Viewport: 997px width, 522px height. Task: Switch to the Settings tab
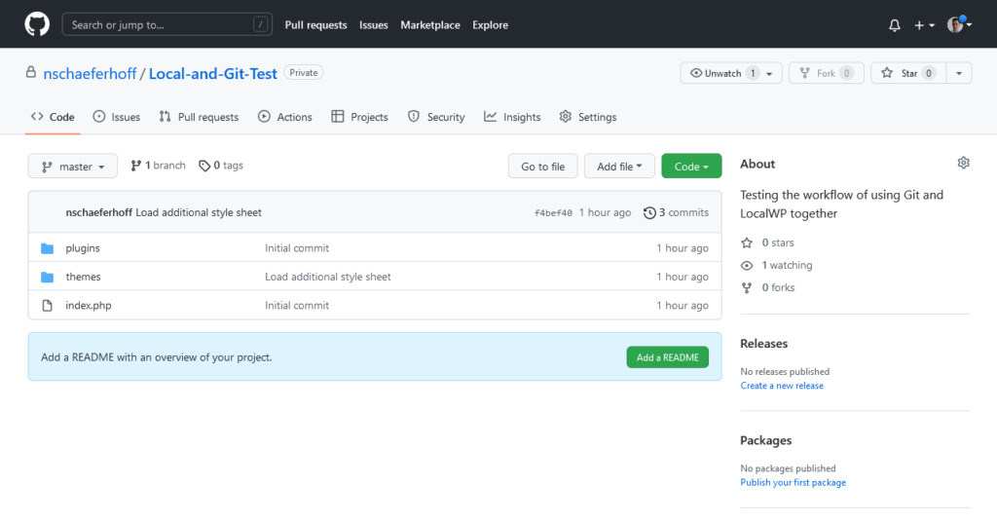pos(587,117)
